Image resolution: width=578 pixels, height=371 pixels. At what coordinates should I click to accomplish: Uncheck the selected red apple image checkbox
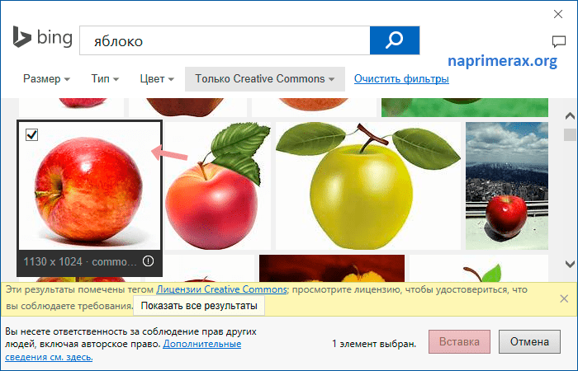tap(31, 134)
